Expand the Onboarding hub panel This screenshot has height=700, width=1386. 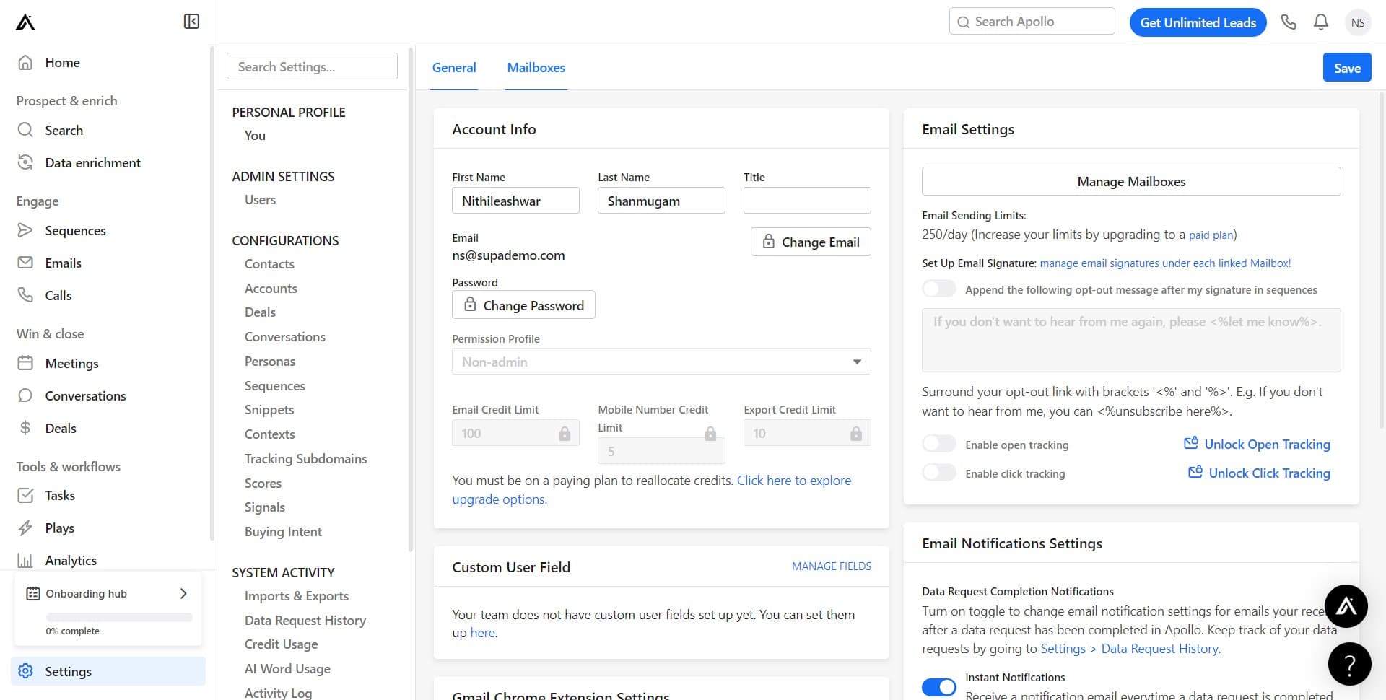tap(183, 593)
